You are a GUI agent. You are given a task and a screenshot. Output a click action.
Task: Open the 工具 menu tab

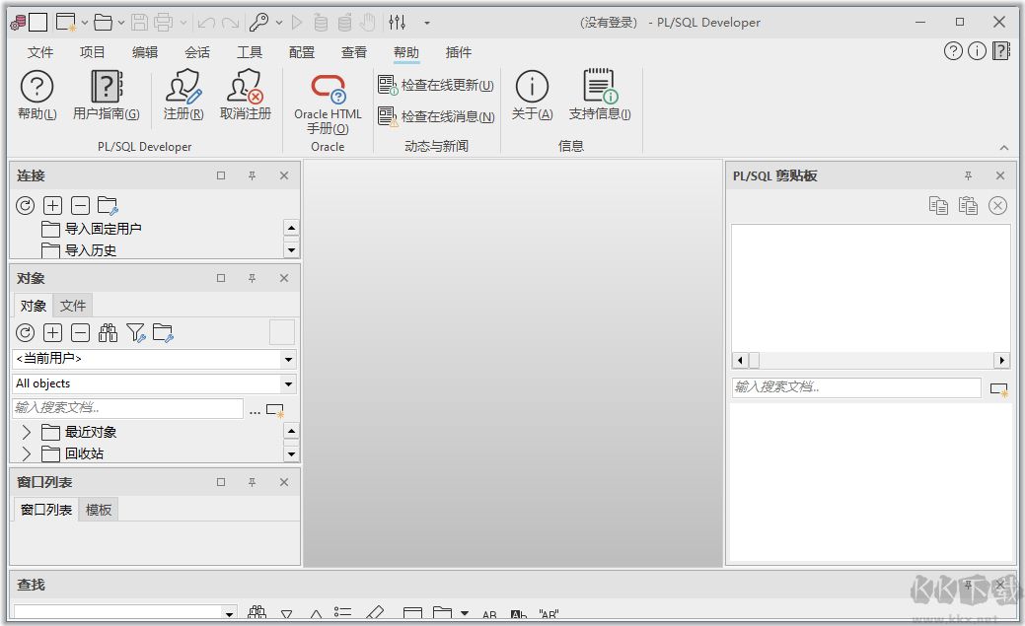(x=250, y=52)
